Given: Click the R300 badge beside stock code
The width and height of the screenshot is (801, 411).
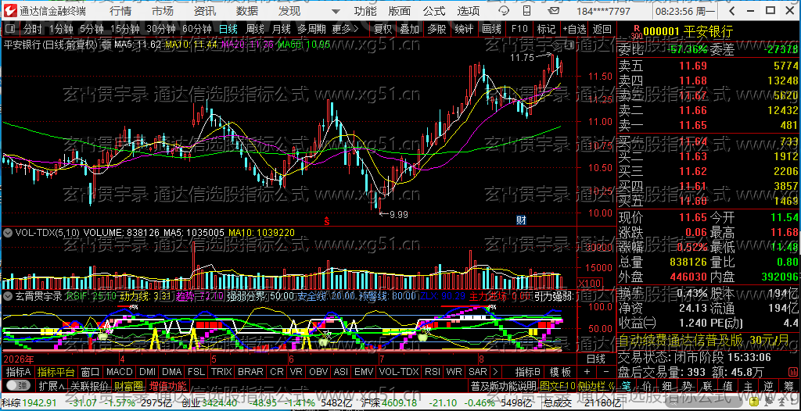Looking at the screenshot, I should click(635, 32).
